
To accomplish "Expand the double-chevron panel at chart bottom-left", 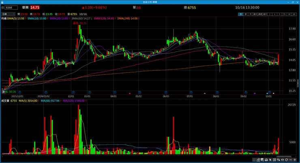I will click(x=3, y=92).
